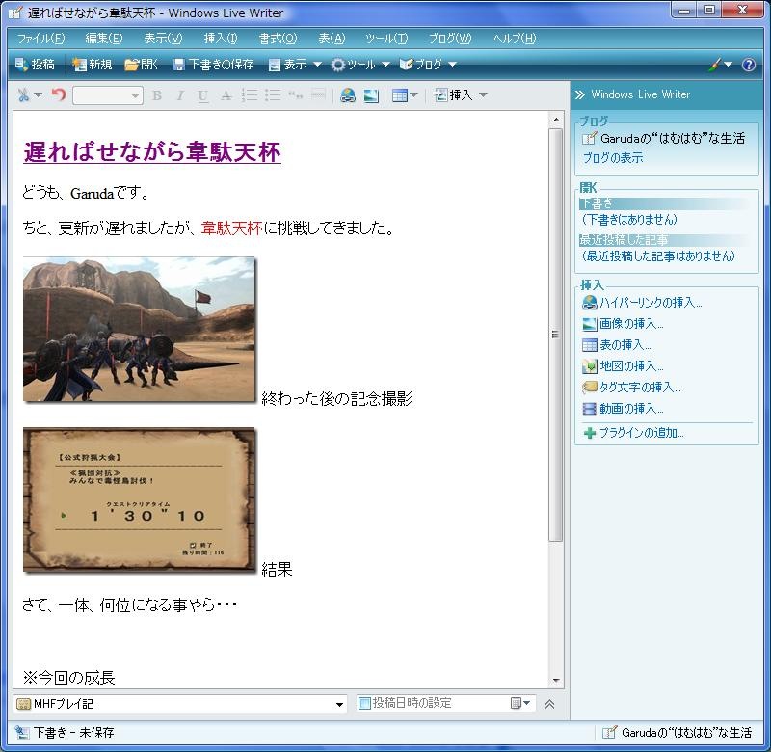The height and width of the screenshot is (752, 771).
Task: Click the undo arrow icon
Action: pos(59,94)
